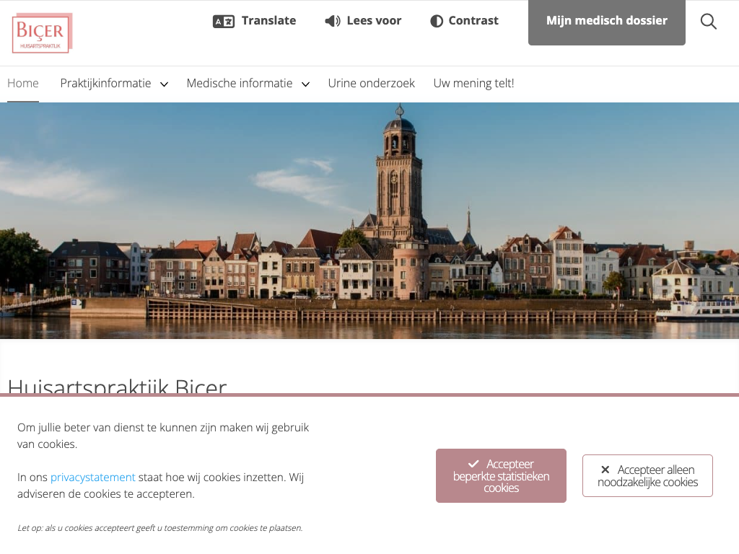Toggle the Contrast half-circle icon
739x554 pixels.
click(437, 21)
